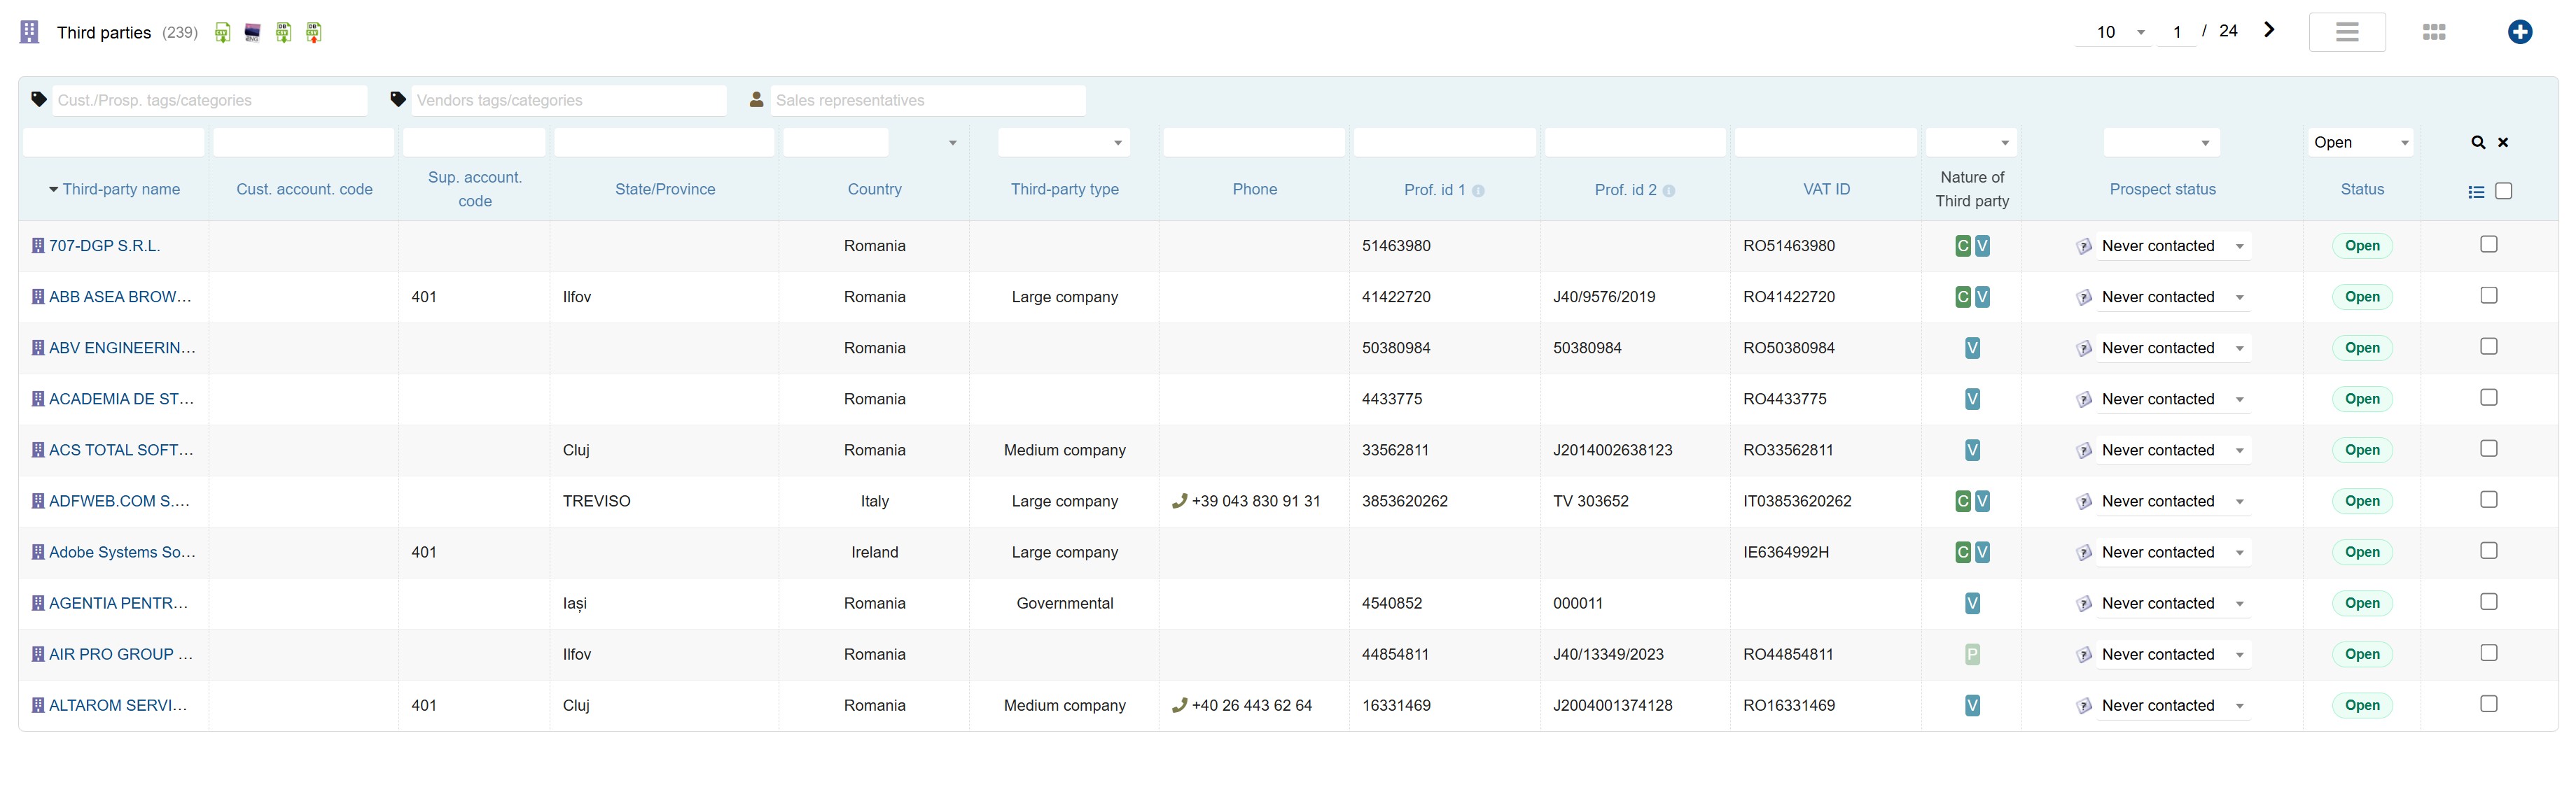Open the hamburger list view menu
The width and height of the screenshot is (2576, 787).
[2346, 32]
